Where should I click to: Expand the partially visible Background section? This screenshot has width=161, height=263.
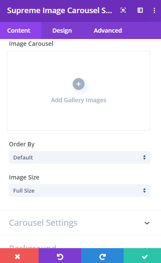80,246
